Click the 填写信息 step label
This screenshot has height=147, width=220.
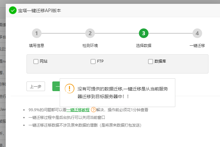pos(37,45)
